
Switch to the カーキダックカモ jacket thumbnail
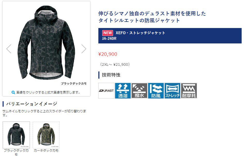click(46, 135)
